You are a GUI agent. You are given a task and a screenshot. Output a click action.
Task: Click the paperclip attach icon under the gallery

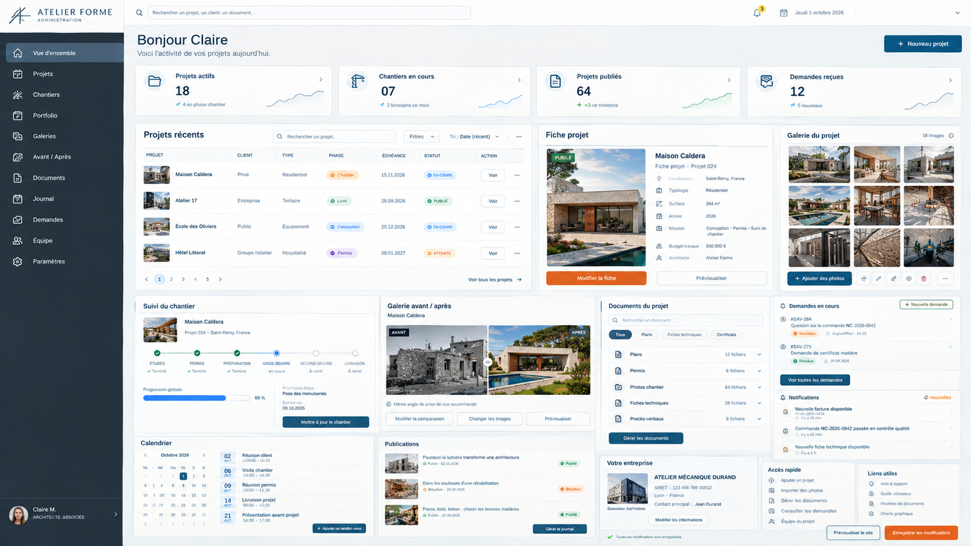pos(893,278)
